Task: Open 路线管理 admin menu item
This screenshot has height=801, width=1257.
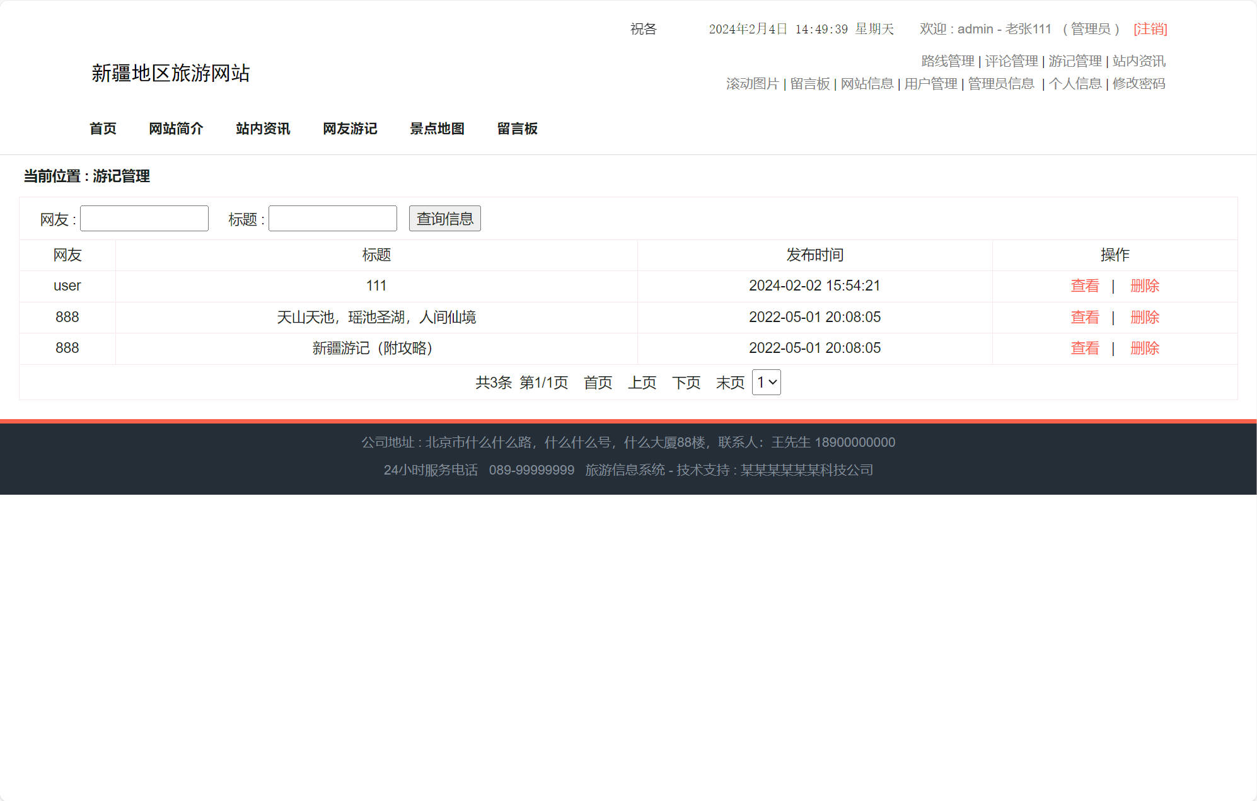Action: tap(947, 61)
